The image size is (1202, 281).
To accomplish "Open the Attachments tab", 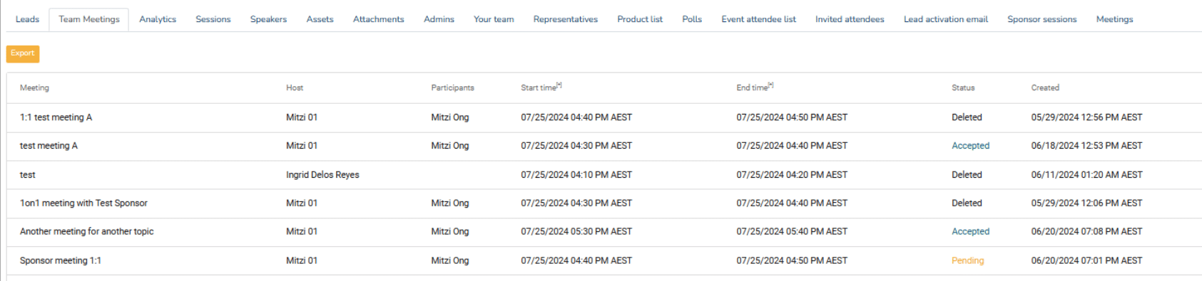I will click(378, 19).
